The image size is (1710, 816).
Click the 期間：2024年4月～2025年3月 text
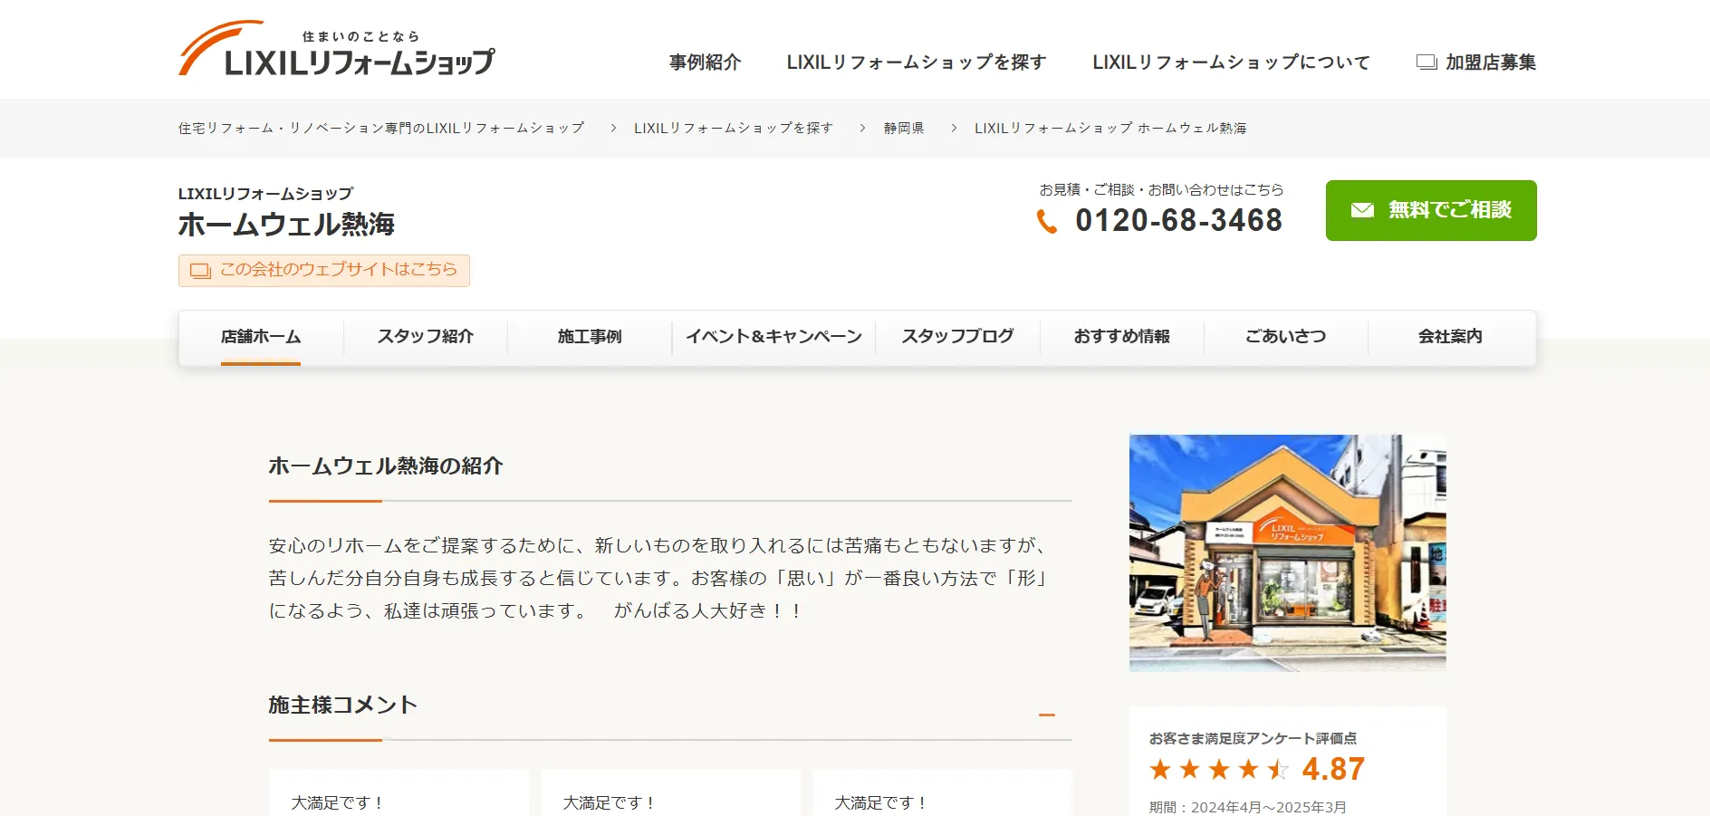click(1248, 807)
